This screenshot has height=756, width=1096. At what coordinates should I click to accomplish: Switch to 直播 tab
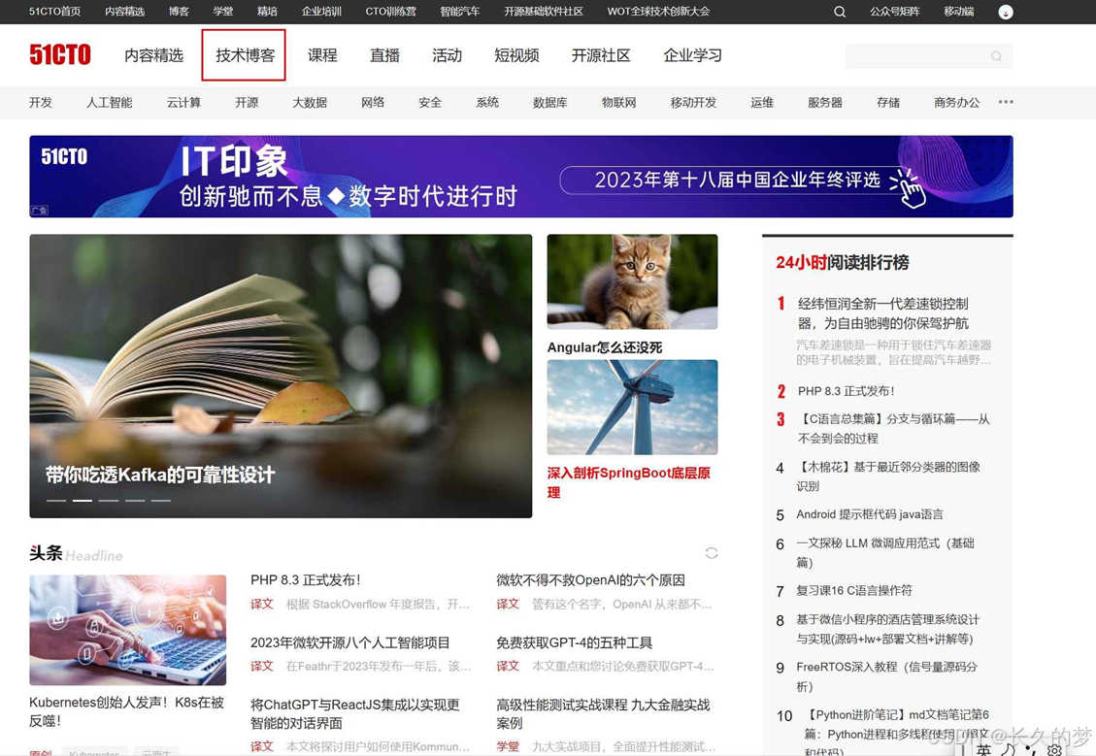pos(384,55)
